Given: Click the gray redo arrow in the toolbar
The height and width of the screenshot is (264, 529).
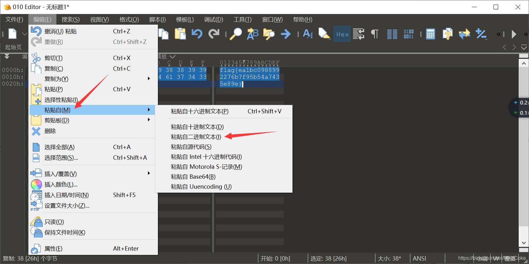Looking at the screenshot, I should 214,34.
